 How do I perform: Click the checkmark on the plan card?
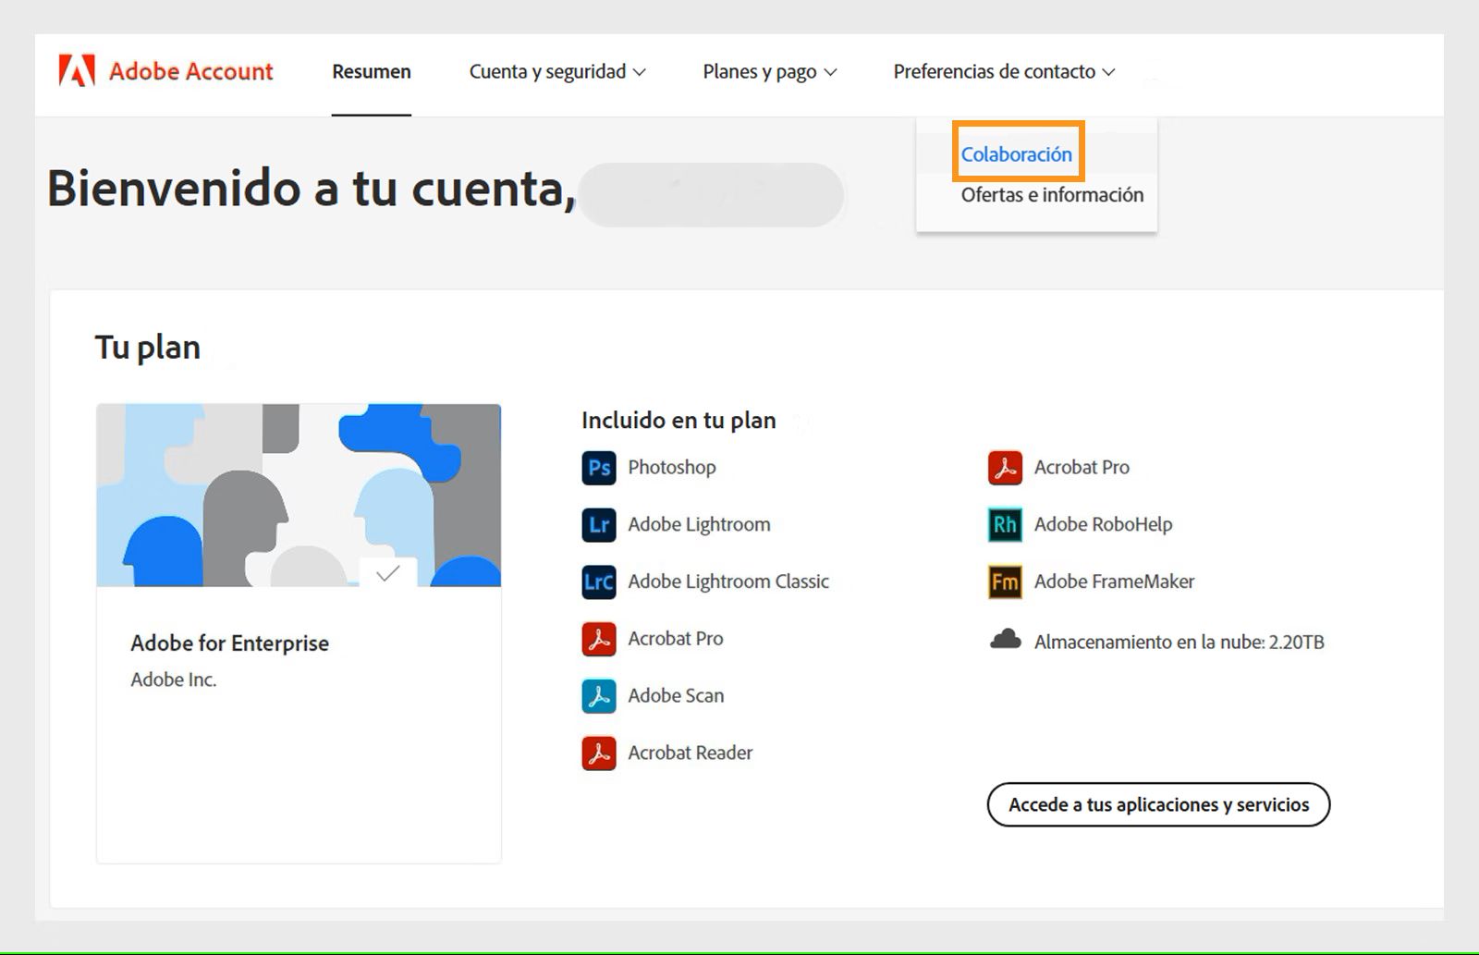[388, 573]
